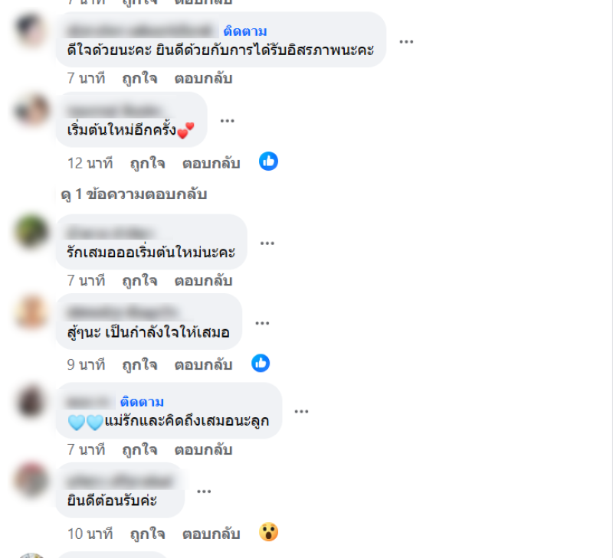Open options next to แม่รักและคิดถึง comment
Viewport: 613px width, 558px height.
301,411
